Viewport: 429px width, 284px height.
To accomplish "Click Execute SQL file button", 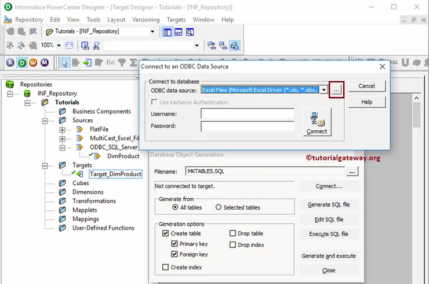I will point(329,234).
